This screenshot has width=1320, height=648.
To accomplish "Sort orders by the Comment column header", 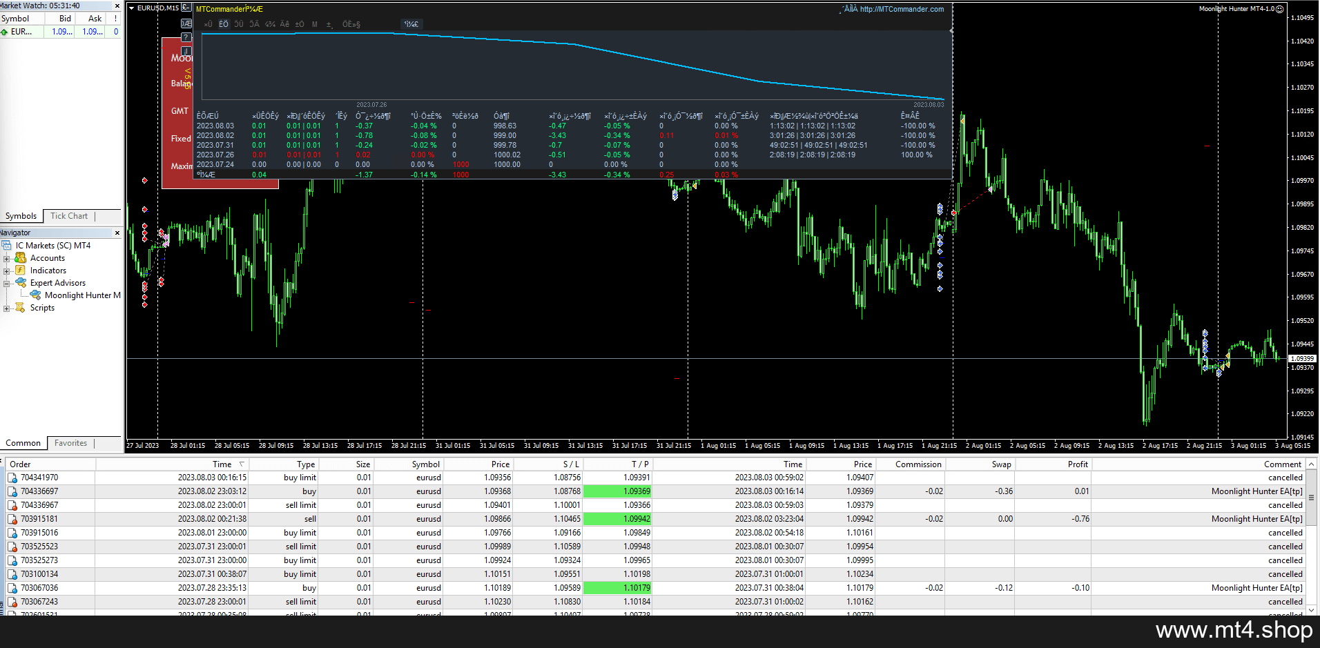I will [1199, 464].
